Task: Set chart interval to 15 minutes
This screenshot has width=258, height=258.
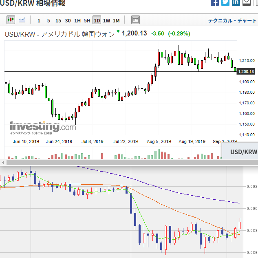Action: (x=58, y=20)
